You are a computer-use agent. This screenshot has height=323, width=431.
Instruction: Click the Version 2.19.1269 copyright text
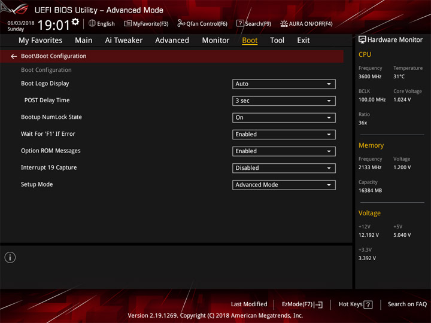tap(215, 316)
